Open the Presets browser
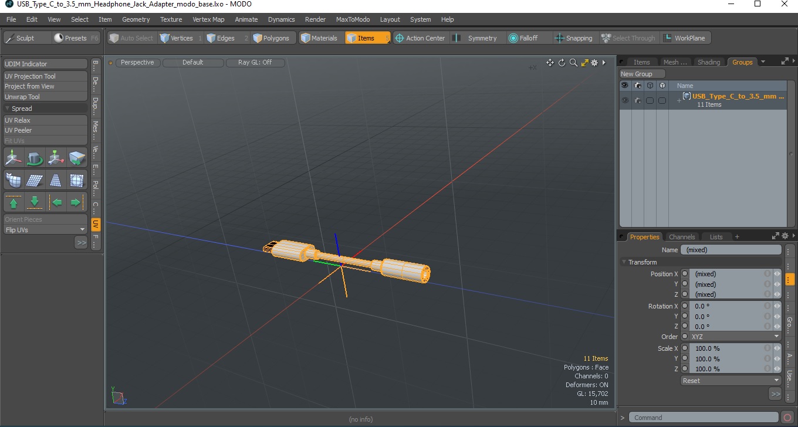The width and height of the screenshot is (798, 427). click(76, 38)
